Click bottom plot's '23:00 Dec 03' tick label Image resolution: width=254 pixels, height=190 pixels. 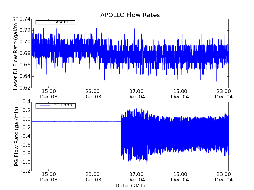(x=92, y=177)
